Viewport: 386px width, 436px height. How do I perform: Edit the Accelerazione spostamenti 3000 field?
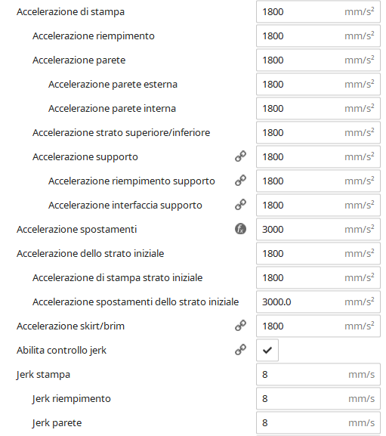[318, 230]
